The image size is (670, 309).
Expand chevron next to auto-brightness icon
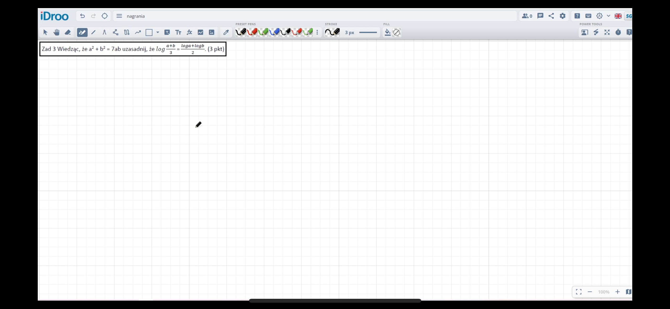[608, 16]
